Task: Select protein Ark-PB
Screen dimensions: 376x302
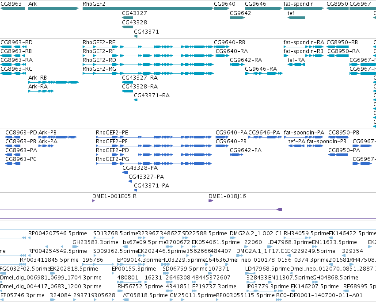Action: tap(57, 137)
